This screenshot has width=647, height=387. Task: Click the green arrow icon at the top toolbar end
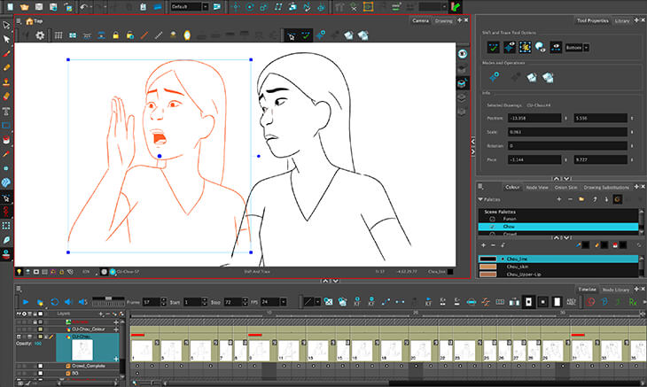point(456,6)
